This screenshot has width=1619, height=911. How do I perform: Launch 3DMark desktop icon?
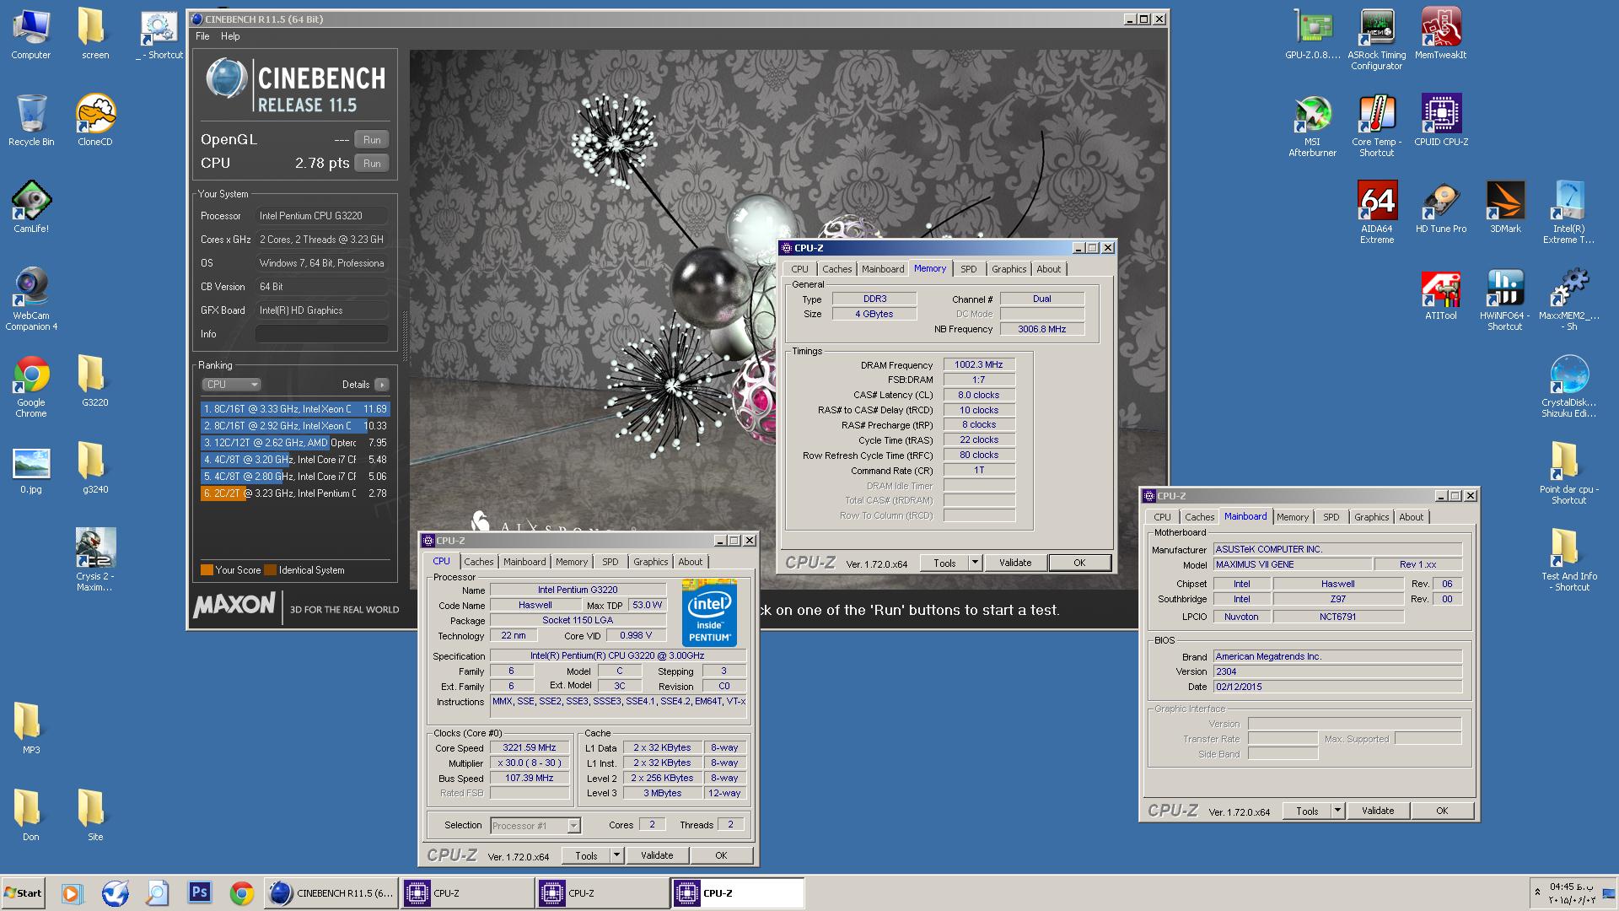(x=1505, y=208)
